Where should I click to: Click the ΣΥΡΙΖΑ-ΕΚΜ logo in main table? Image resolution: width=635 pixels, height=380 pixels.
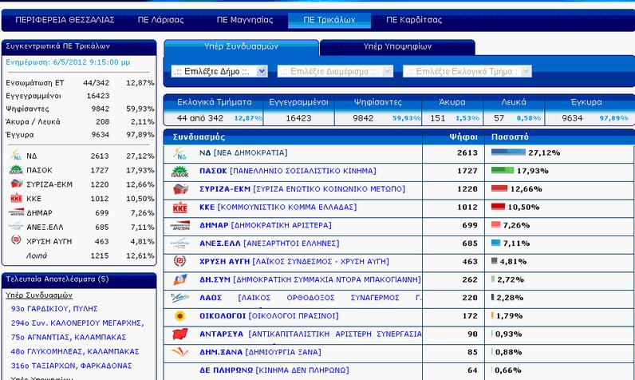tap(180, 189)
